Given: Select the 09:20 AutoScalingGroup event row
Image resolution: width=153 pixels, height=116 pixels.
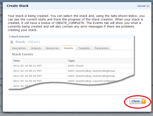Looking at the screenshot, I should [x=73, y=76].
